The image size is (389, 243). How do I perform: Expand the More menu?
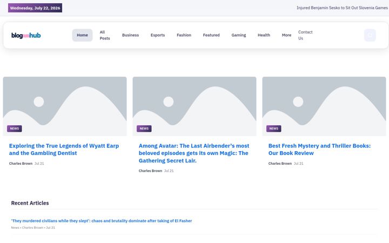(286, 35)
